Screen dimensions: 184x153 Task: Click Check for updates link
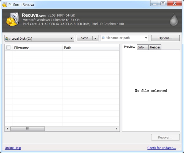(162, 148)
